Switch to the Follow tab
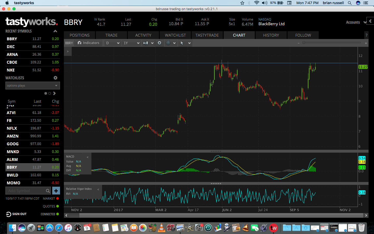374x234 pixels. point(303,35)
